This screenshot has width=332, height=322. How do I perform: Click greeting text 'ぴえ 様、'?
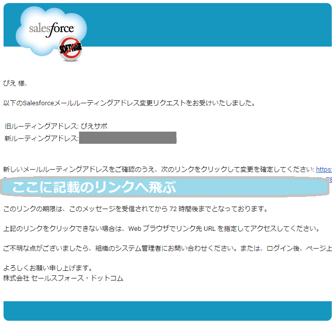click(x=15, y=84)
